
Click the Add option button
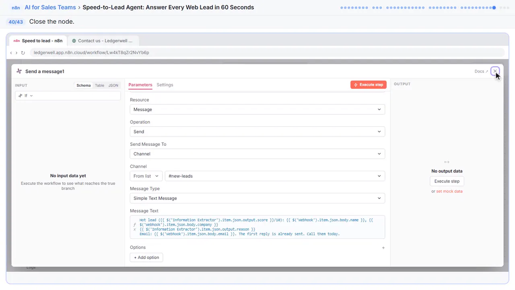tap(146, 257)
